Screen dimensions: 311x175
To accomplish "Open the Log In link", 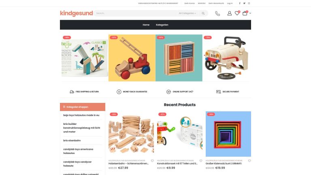I will pos(230,3).
